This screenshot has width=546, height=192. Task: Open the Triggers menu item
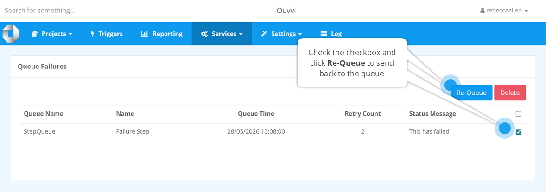click(x=107, y=34)
